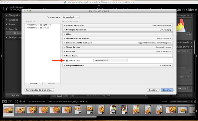Select main window 1 icon in filmstrip bar
The height and width of the screenshot is (121, 198).
[x=4, y=101]
